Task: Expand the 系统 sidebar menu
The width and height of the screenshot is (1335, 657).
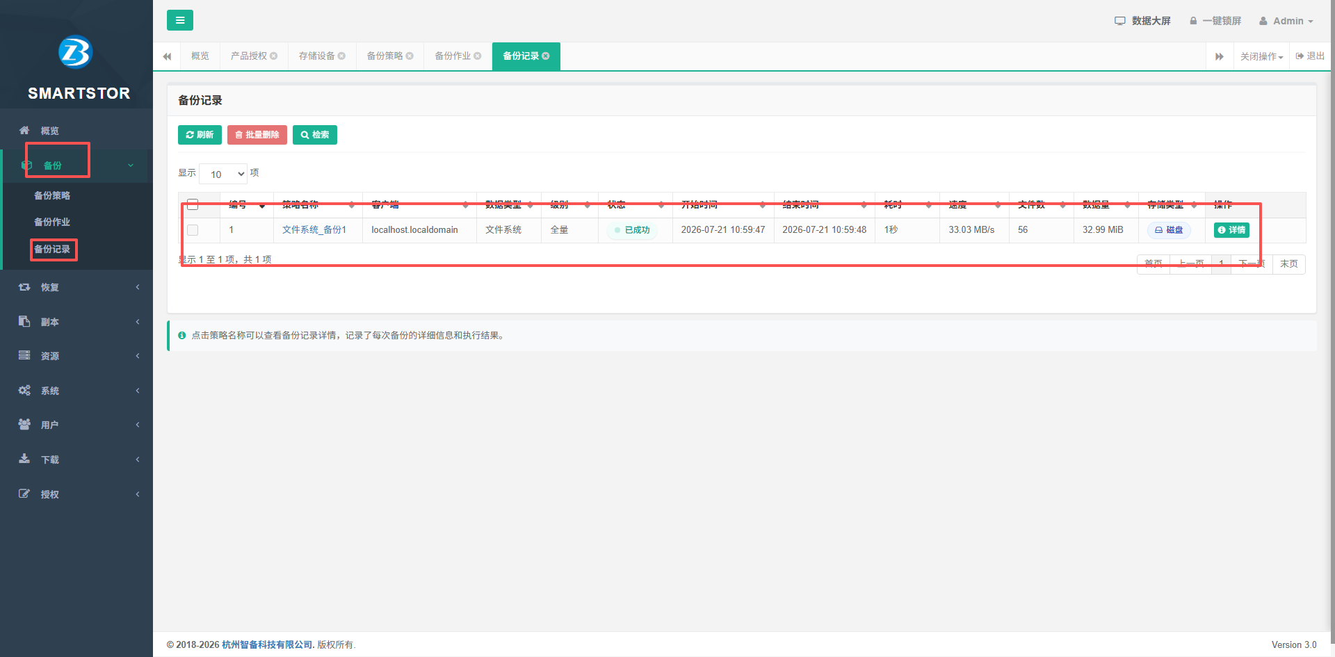Action: (x=76, y=391)
